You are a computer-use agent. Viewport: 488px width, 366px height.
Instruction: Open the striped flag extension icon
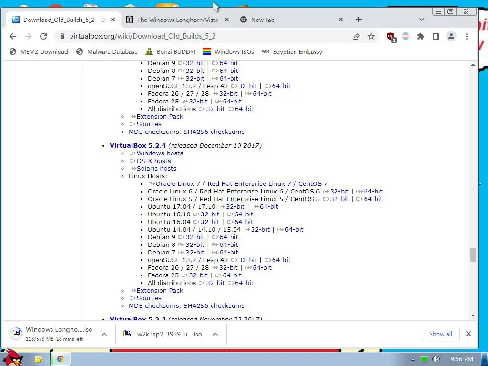[x=406, y=36]
